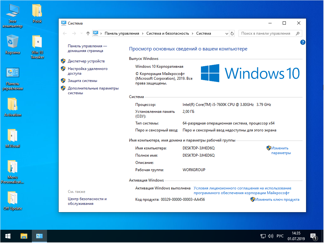Screen dimensions: 324x243
Task: Open the Microsoft license terms link
Action: [x=242, y=191]
